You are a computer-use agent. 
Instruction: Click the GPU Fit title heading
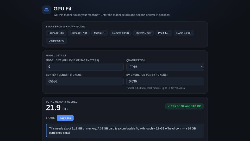(x=63, y=9)
